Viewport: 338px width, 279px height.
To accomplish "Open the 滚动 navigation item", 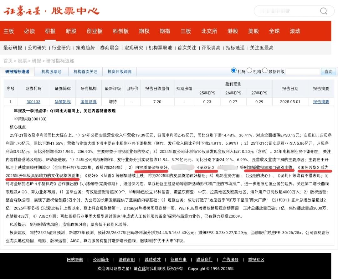I will click(x=295, y=31).
